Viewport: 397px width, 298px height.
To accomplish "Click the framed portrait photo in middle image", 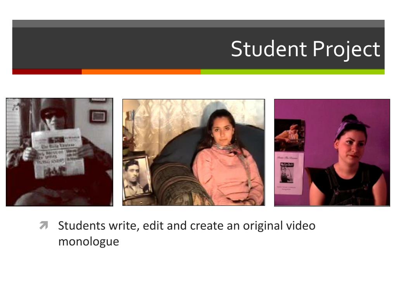I will (137, 177).
